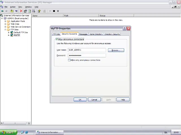Click the black square Stop item icon
Image resolution: width=181 pixels, height=135 pixels.
point(54,11)
